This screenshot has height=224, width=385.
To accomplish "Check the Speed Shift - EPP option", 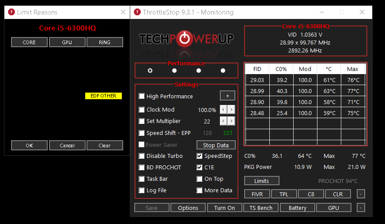I will click(141, 133).
